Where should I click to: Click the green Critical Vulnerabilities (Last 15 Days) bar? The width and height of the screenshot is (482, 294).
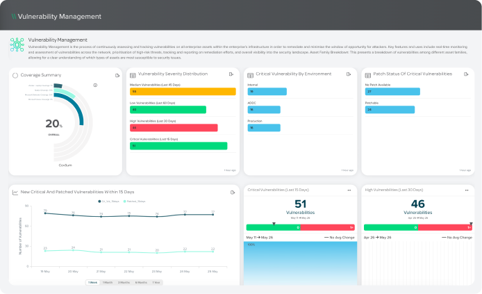tap(178, 146)
